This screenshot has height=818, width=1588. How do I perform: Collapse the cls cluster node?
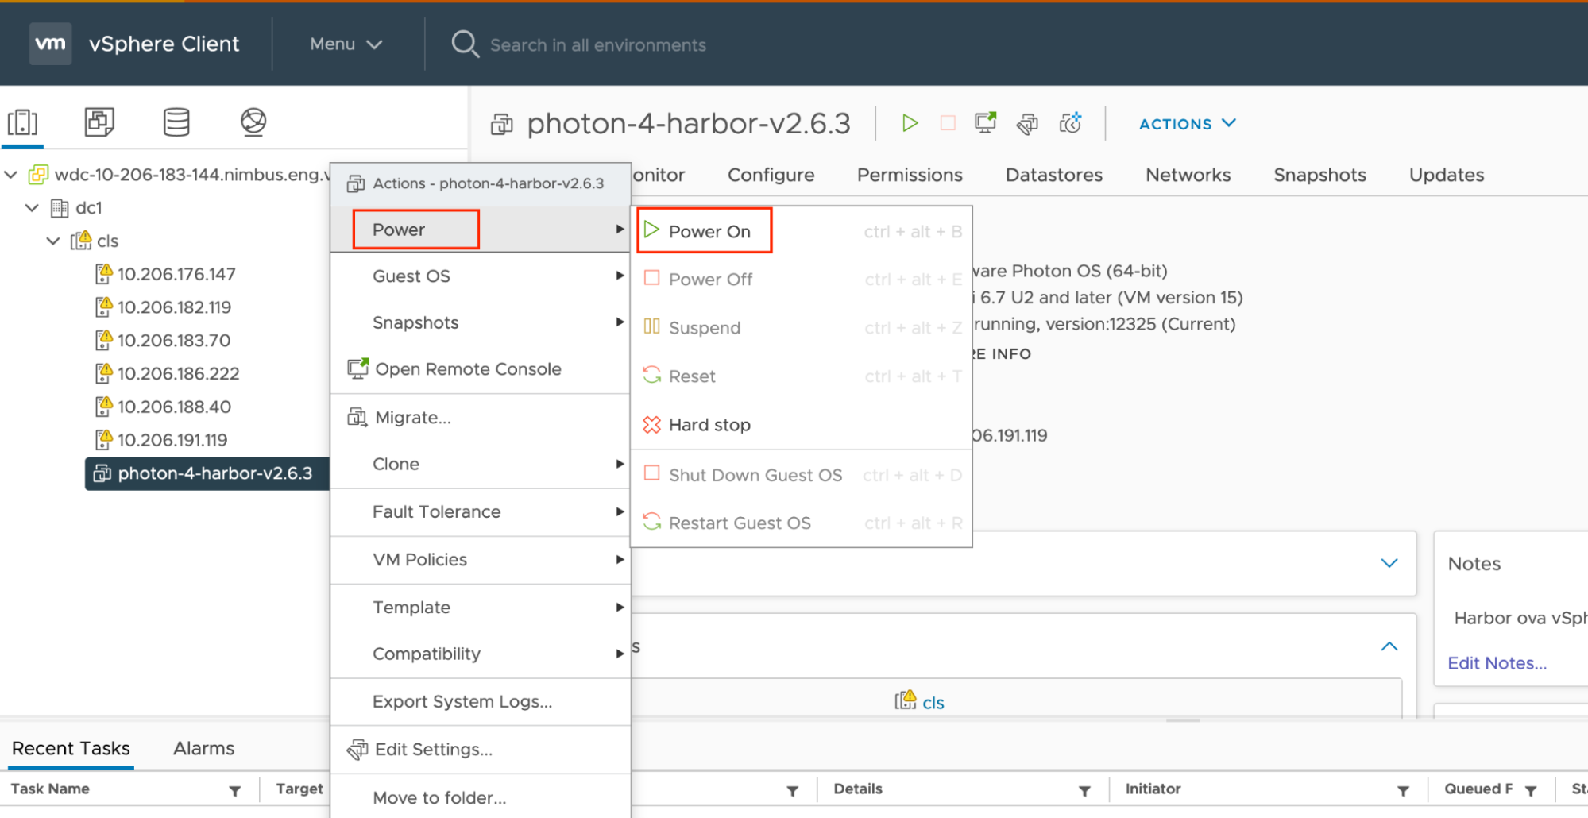click(x=53, y=241)
